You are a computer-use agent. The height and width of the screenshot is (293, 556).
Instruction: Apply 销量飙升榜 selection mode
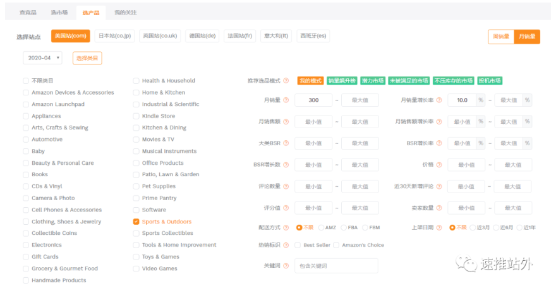coord(342,81)
